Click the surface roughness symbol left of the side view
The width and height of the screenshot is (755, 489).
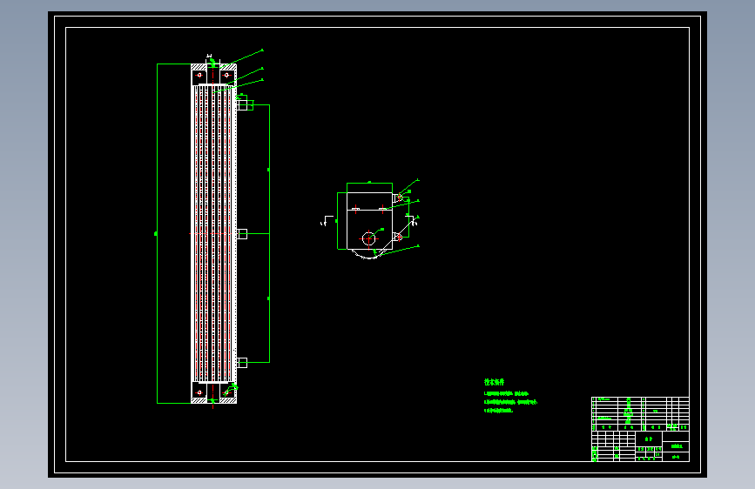[x=327, y=221]
